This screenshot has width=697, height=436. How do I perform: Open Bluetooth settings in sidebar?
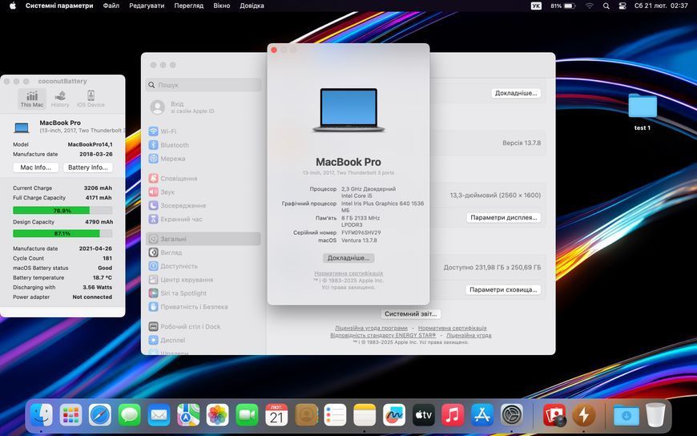point(203,145)
